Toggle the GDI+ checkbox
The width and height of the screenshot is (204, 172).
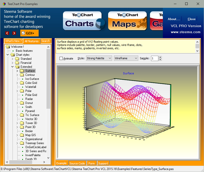coord(23,33)
